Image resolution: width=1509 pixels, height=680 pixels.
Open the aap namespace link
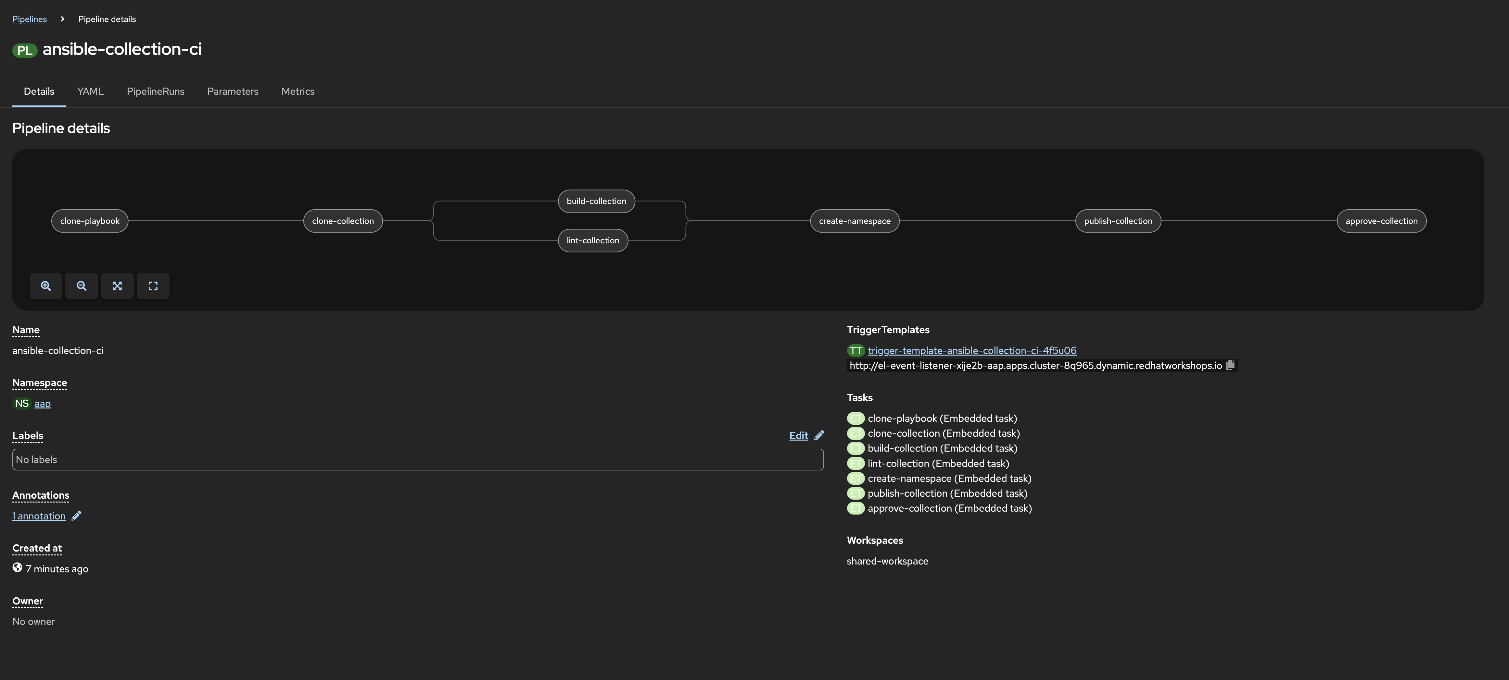click(x=42, y=404)
